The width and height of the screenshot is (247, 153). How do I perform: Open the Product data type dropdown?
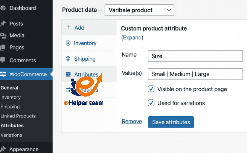click(139, 10)
